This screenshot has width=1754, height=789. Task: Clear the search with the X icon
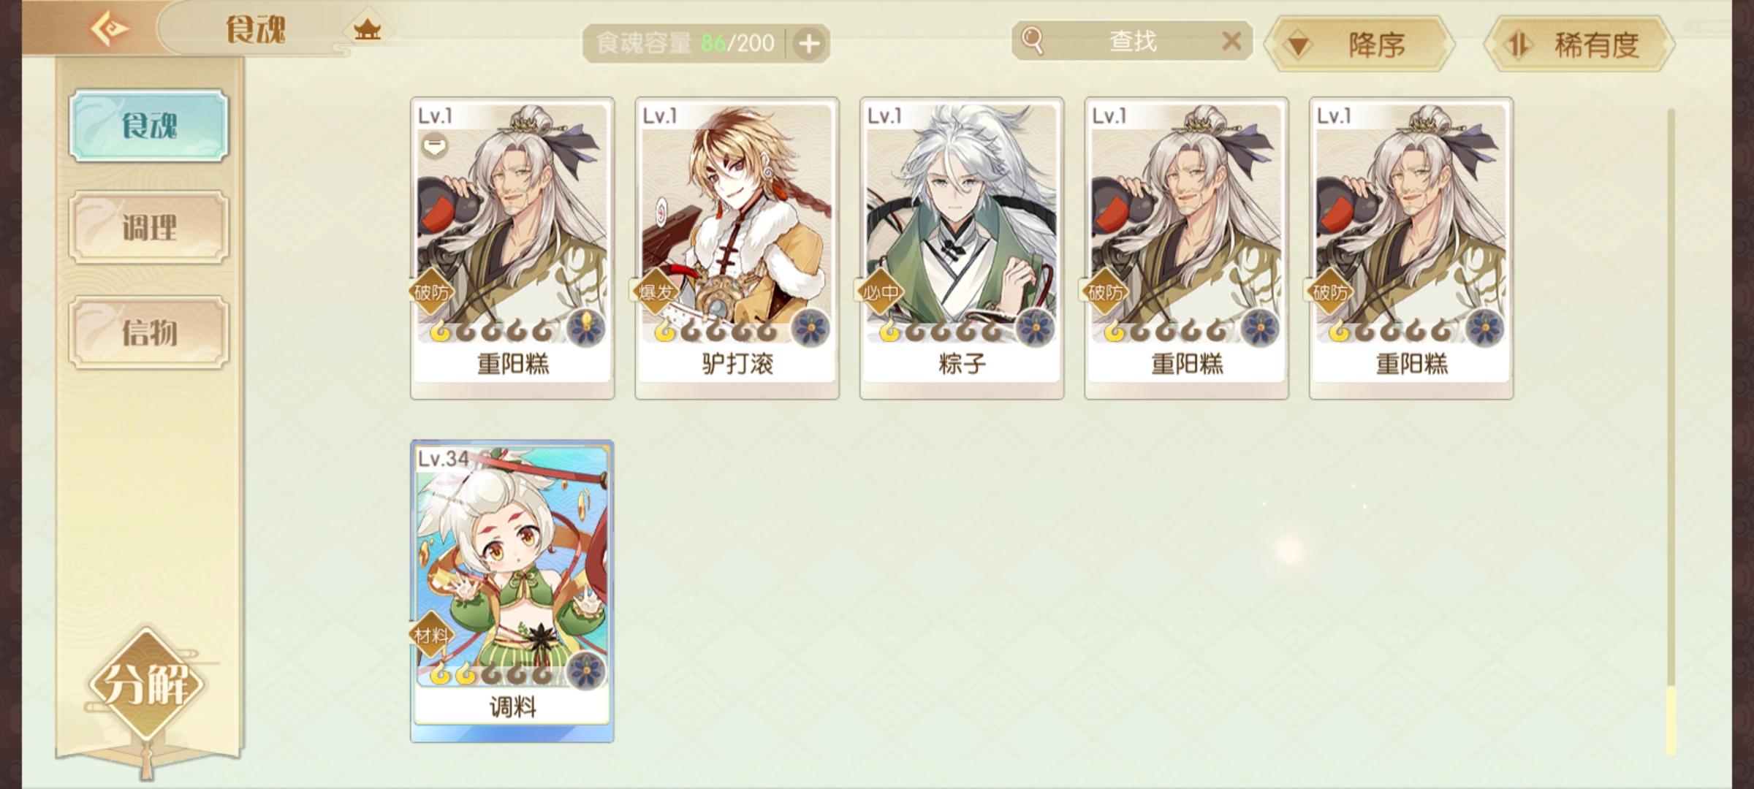click(1231, 41)
